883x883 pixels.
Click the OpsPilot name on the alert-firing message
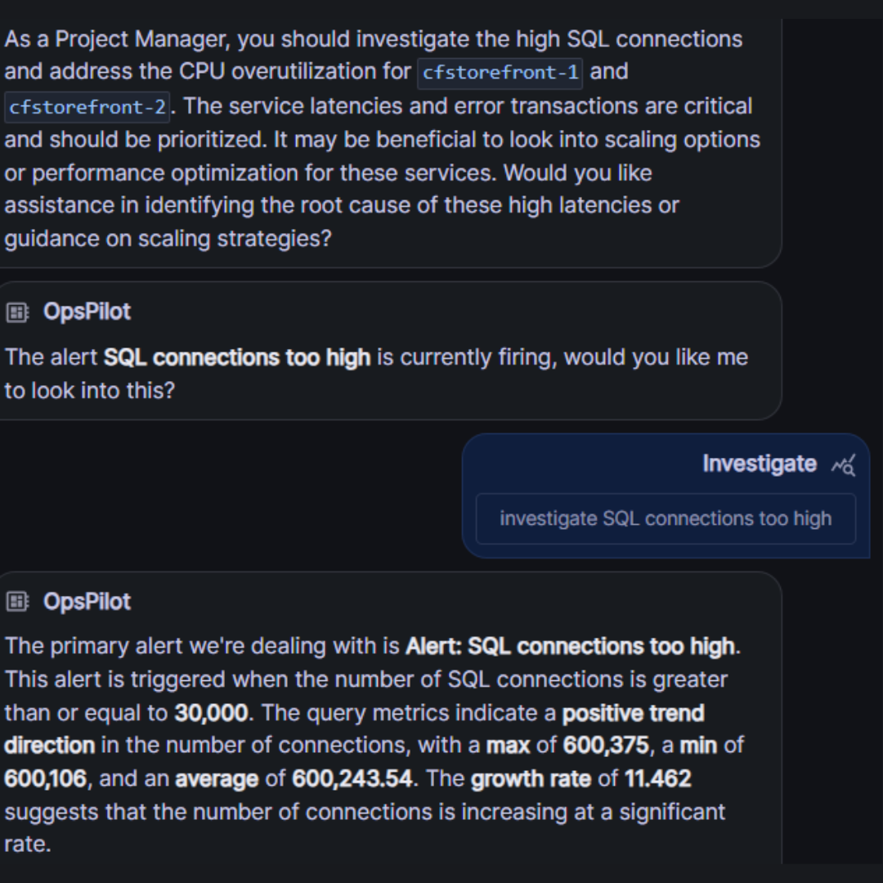pos(87,312)
